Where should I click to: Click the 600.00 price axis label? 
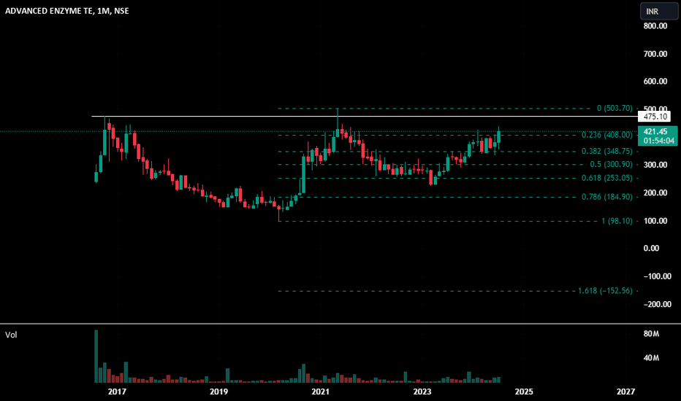pos(655,82)
